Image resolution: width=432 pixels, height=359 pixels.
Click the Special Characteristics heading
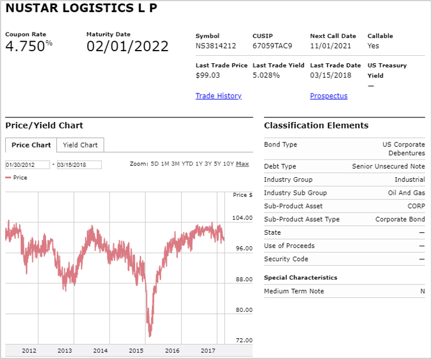tap(300, 278)
